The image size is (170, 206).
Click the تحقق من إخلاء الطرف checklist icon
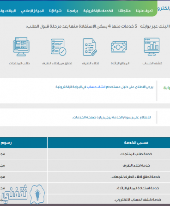59,47
